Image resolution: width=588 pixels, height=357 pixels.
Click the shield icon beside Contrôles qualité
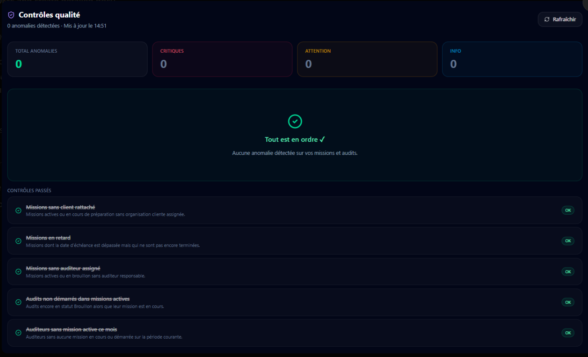(x=11, y=15)
